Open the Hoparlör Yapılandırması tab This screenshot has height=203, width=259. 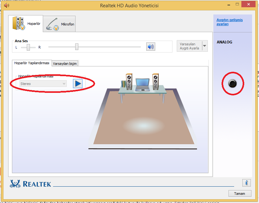[x=32, y=63]
